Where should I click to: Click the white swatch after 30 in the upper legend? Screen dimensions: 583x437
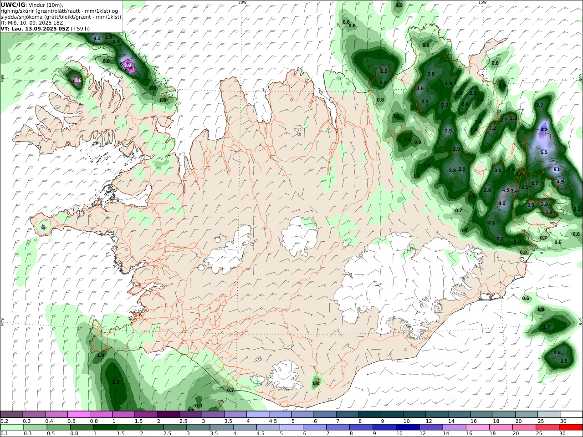pos(572,414)
